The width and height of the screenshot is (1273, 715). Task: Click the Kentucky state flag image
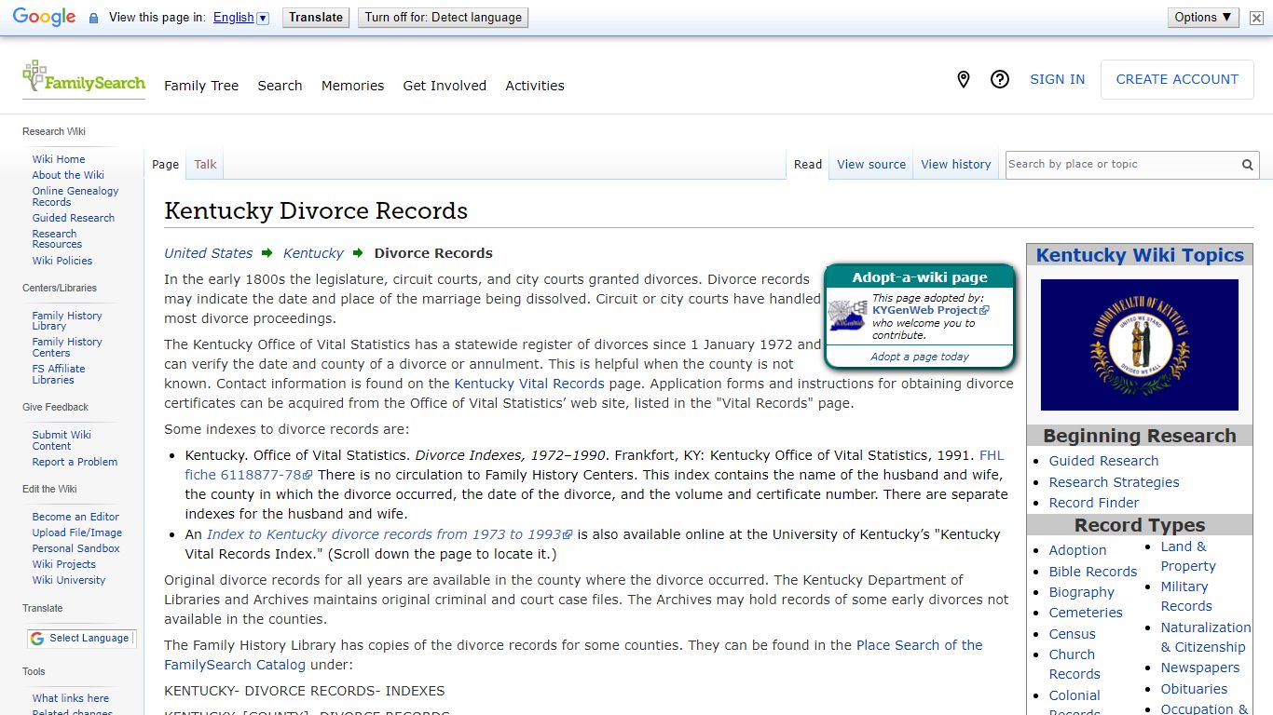[1140, 344]
